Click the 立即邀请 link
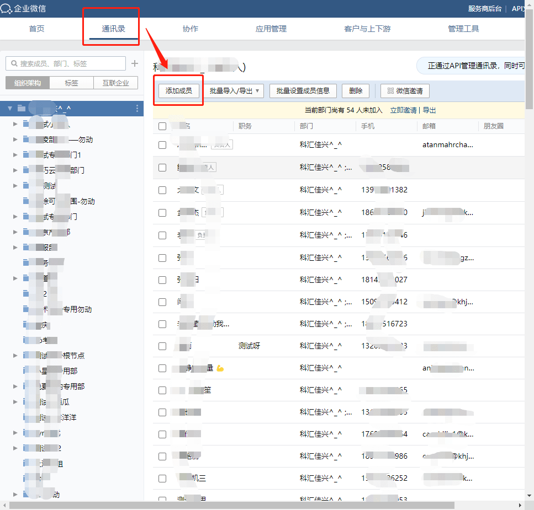Image resolution: width=534 pixels, height=510 pixels. (403, 110)
